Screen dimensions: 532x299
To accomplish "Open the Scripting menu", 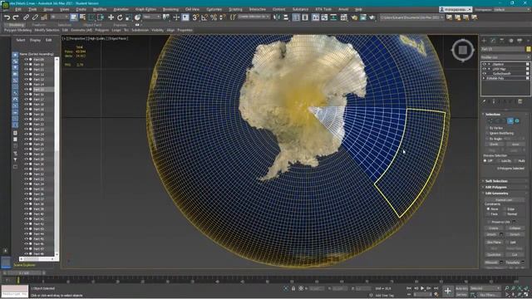I will click(235, 9).
